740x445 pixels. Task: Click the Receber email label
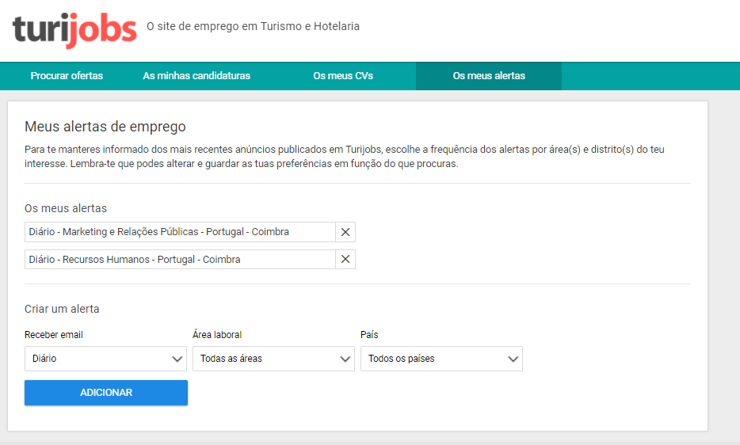point(54,335)
